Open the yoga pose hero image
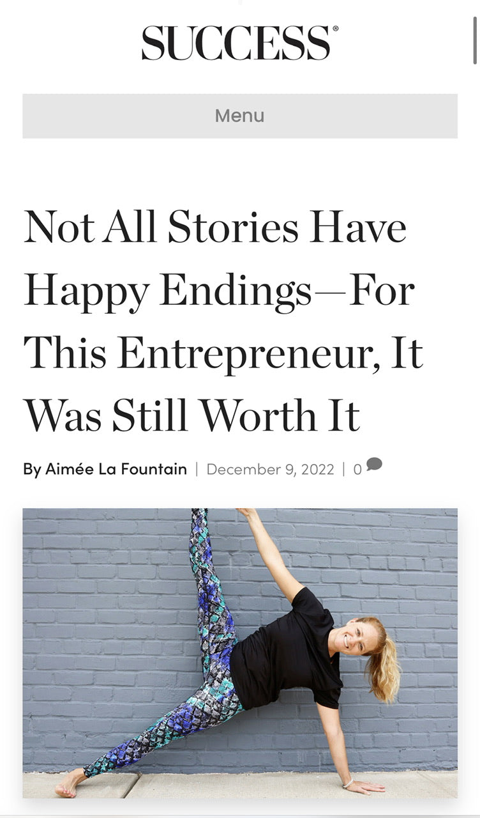 (240, 652)
